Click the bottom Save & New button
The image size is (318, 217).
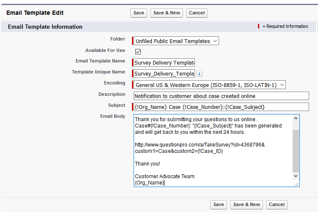coord(247,205)
